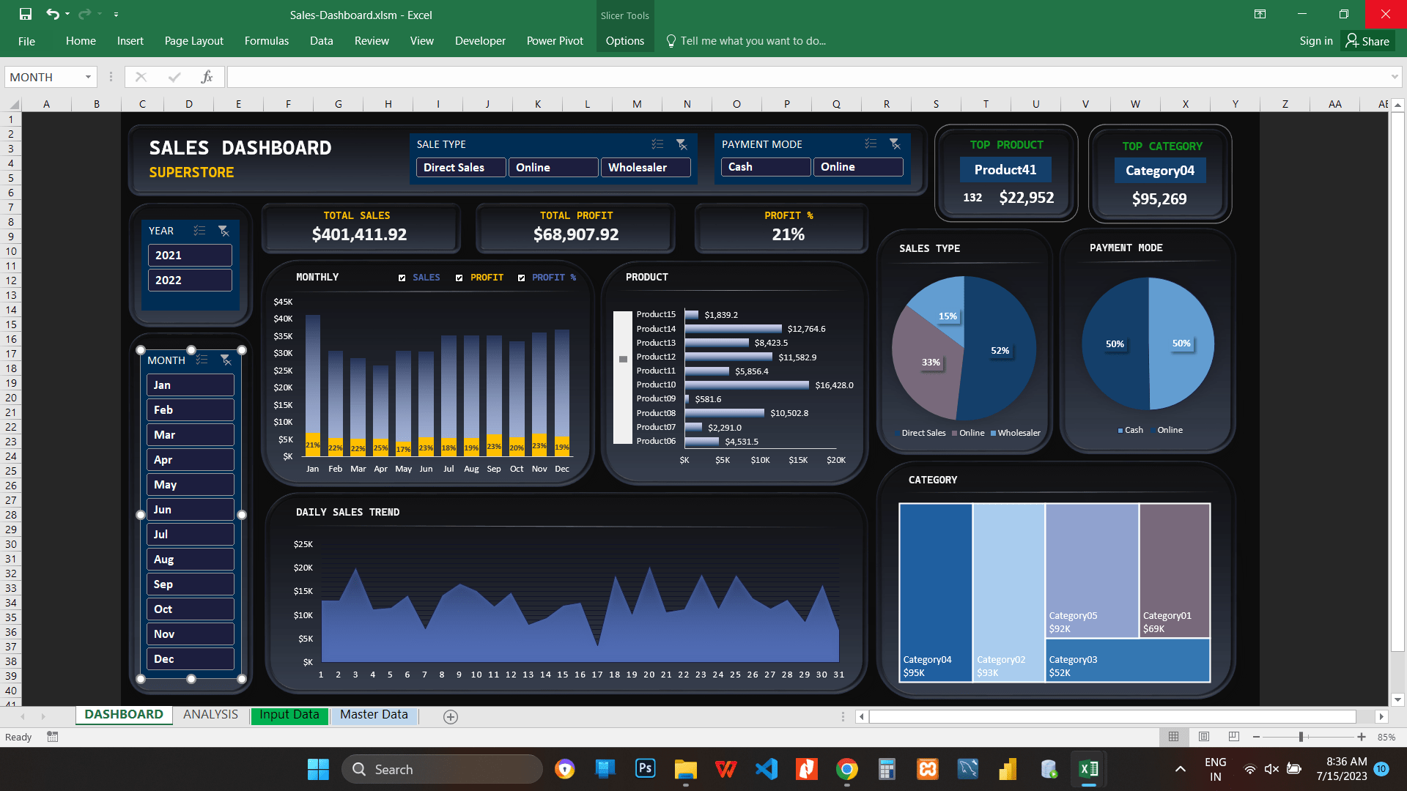Expand the formula bar arrow
The width and height of the screenshot is (1407, 791).
tap(1395, 77)
